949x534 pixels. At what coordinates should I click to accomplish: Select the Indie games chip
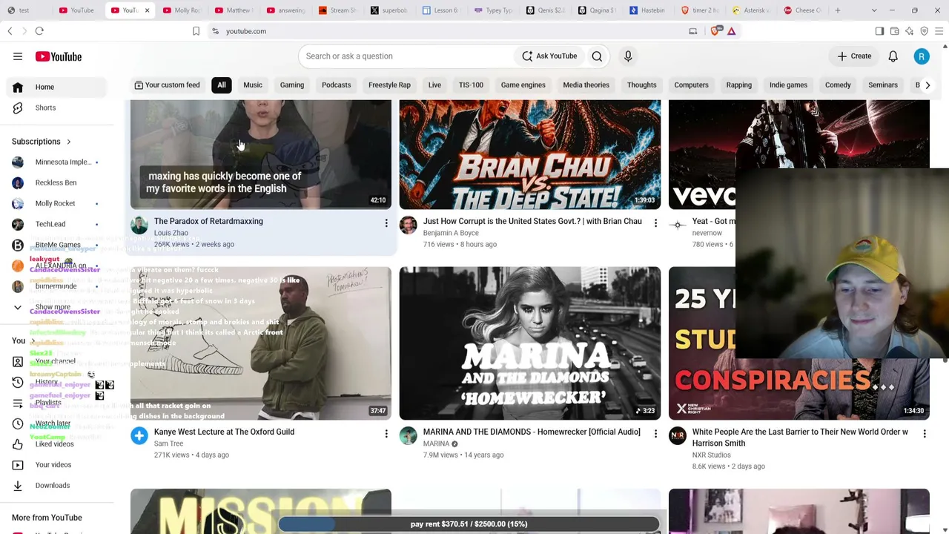pos(788,85)
